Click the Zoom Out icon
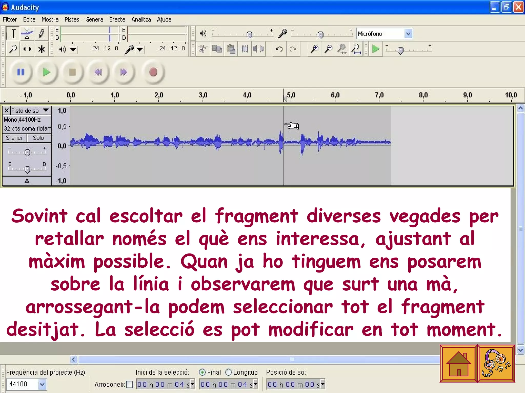This screenshot has height=393, width=525. point(328,49)
